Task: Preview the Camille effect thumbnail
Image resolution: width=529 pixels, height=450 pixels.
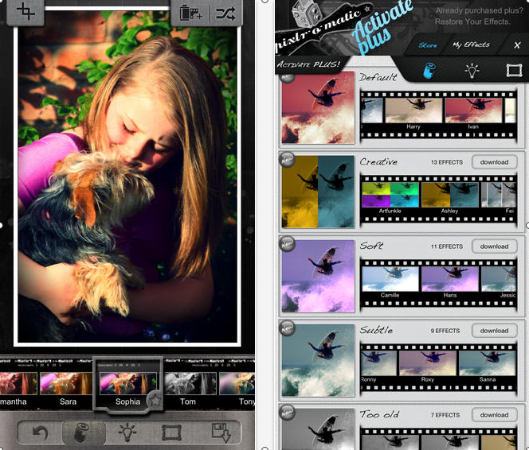Action: (x=390, y=279)
